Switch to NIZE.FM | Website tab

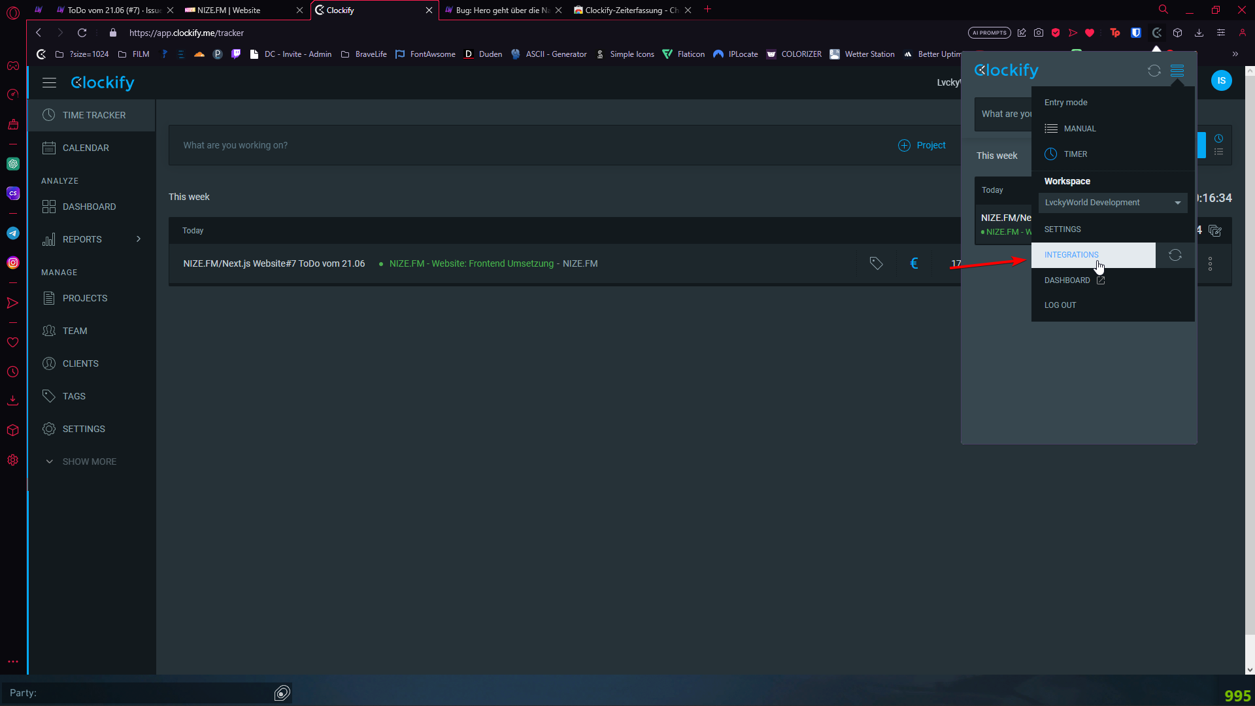coord(229,10)
